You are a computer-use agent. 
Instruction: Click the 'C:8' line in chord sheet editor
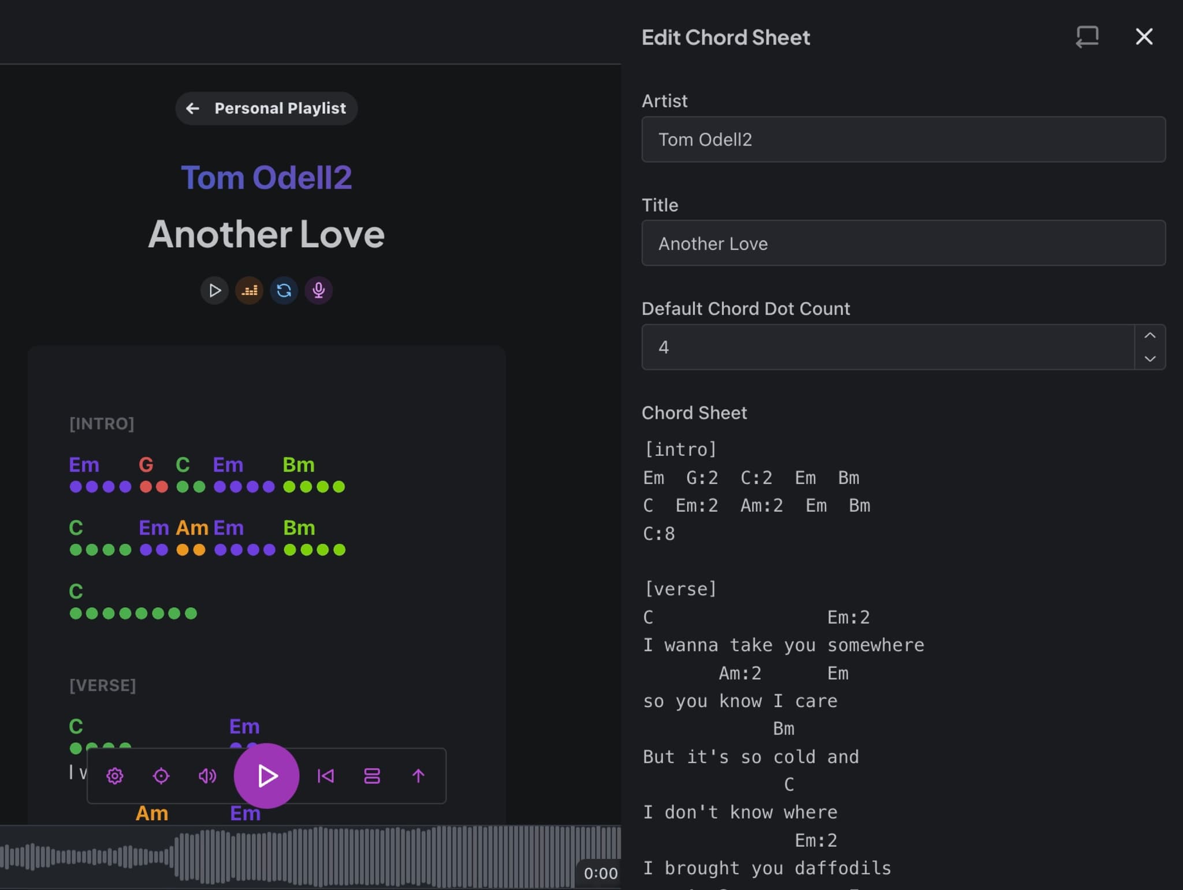click(659, 533)
